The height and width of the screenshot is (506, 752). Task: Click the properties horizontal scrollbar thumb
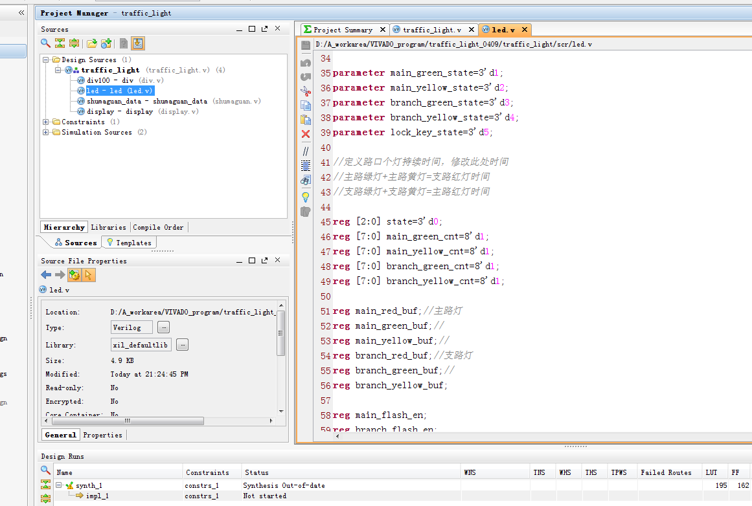tap(128, 421)
